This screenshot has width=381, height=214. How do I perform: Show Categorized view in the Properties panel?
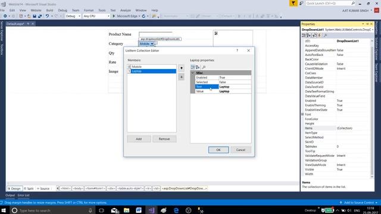[x=304, y=36]
